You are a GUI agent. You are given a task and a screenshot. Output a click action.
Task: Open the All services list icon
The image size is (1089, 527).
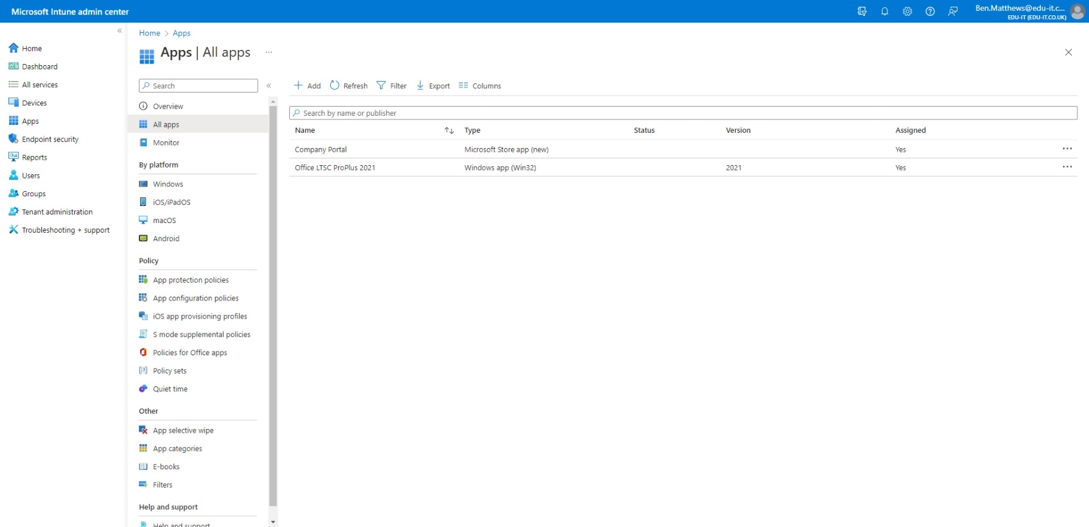[13, 85]
